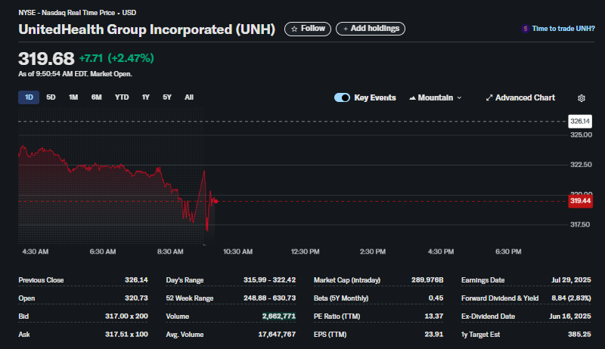Choose the YTD range tab

click(122, 97)
